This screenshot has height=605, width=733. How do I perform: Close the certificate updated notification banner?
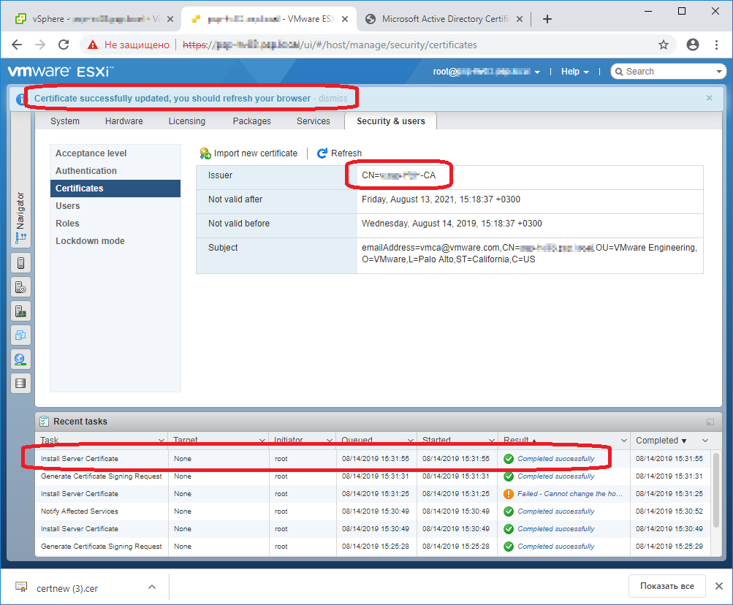(709, 98)
